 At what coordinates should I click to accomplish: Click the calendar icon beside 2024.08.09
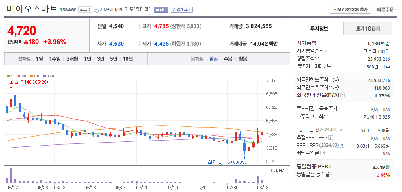(96, 10)
